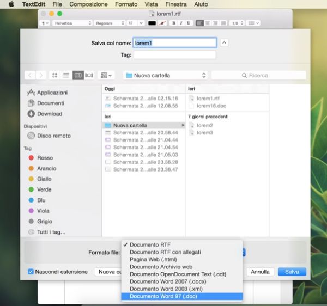This screenshot has width=327, height=306.
Task: Select the Rosso tag
Action: click(45, 158)
